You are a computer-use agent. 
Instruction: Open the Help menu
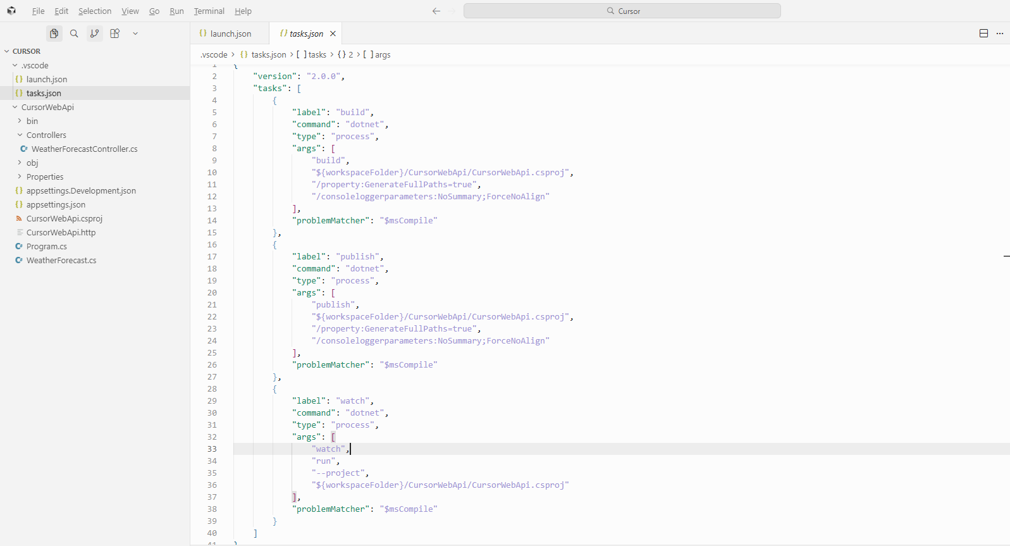(x=243, y=11)
